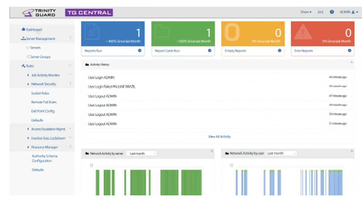Select the Servers icon in the sidebar

point(27,47)
